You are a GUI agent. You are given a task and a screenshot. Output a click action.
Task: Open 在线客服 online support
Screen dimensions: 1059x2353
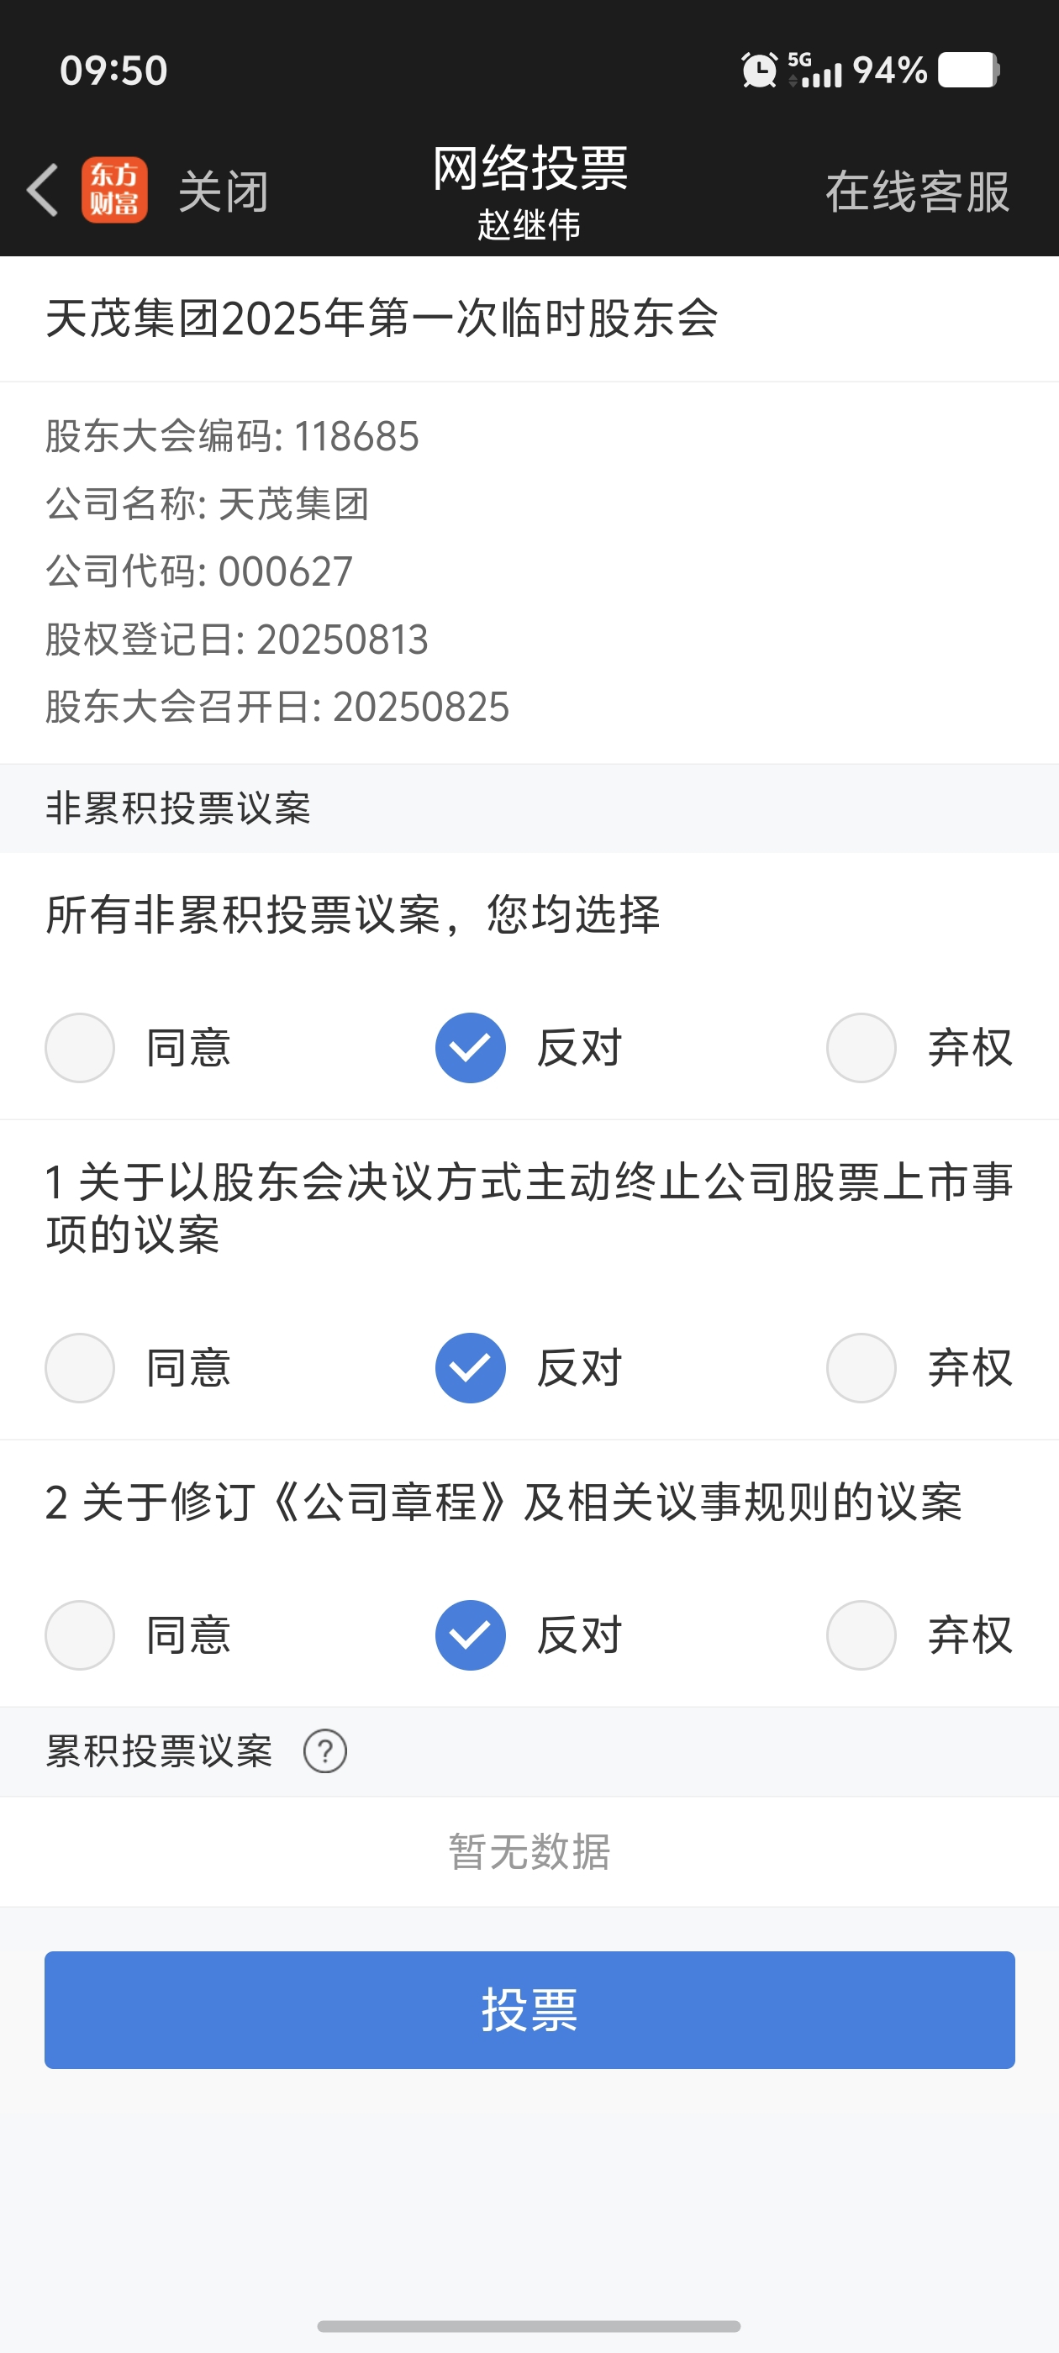pyautogui.click(x=917, y=192)
